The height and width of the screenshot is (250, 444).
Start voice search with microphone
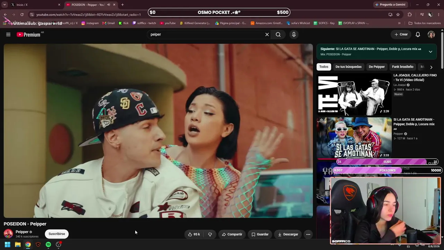(294, 34)
